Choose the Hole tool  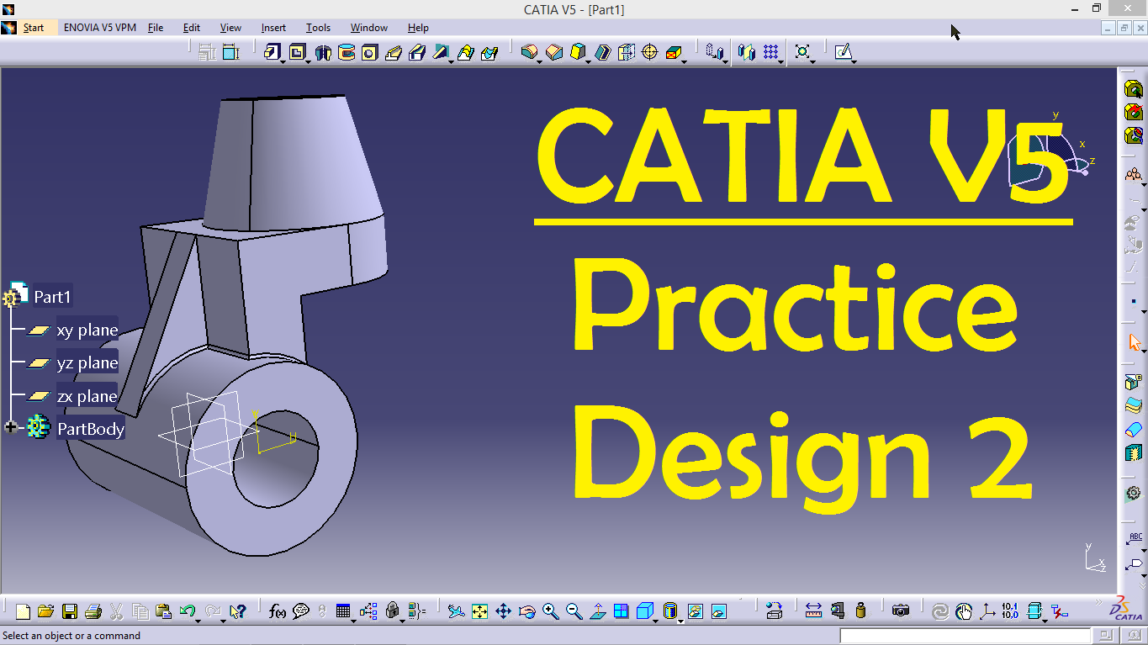pyautogui.click(x=369, y=53)
